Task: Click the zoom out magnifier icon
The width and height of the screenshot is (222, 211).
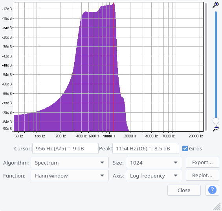Action: [x=216, y=128]
